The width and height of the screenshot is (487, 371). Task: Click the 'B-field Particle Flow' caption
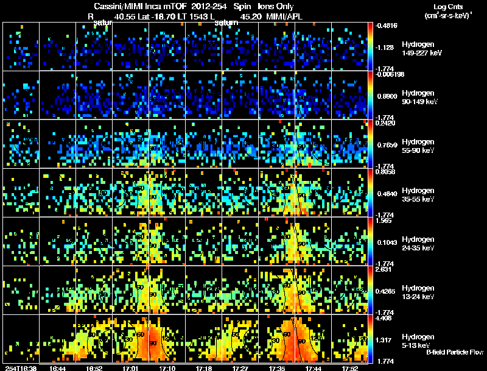click(x=455, y=352)
